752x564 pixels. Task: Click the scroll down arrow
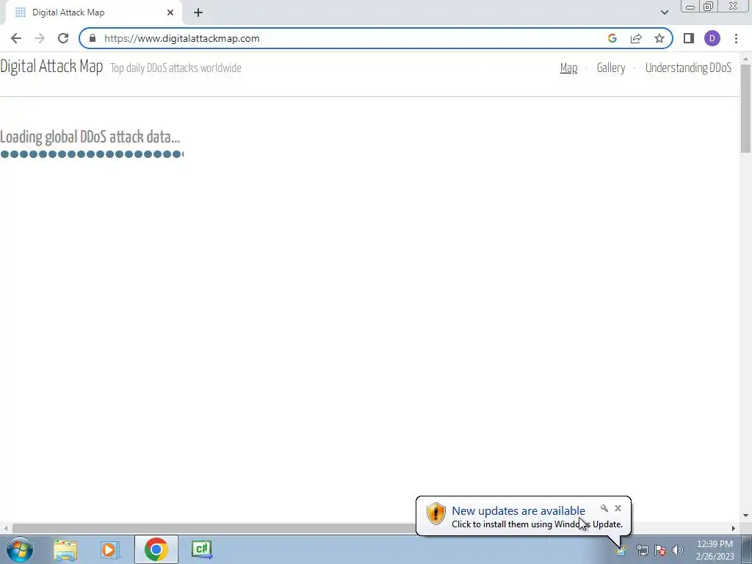[745, 516]
